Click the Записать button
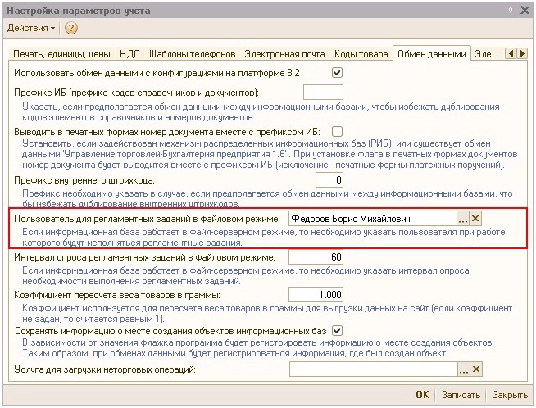This screenshot has width=536, height=408. [x=461, y=395]
